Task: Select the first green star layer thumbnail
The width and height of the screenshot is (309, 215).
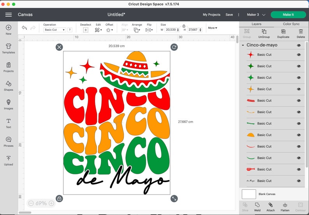Action: (251, 66)
